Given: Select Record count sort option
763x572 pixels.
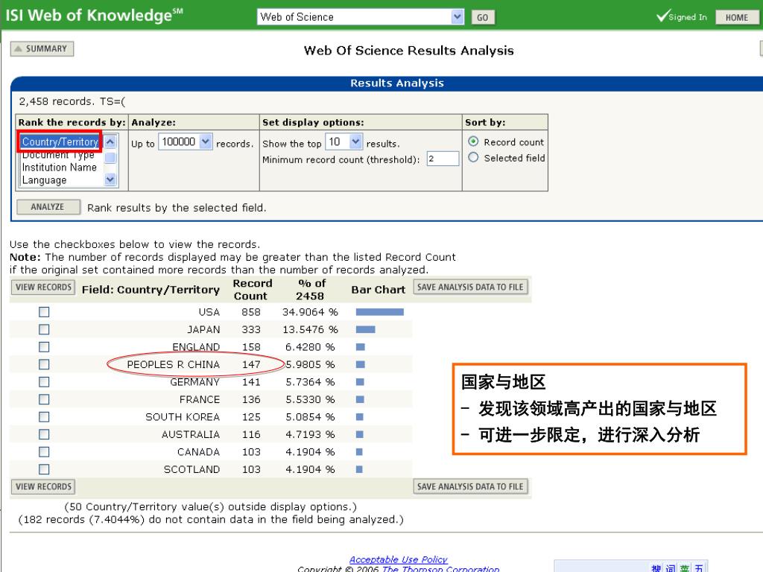Looking at the screenshot, I should click(x=473, y=142).
